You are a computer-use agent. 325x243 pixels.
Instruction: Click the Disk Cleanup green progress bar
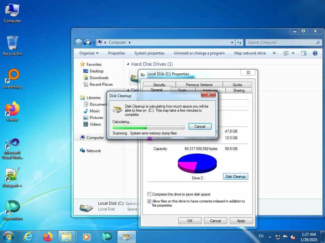[149, 127]
